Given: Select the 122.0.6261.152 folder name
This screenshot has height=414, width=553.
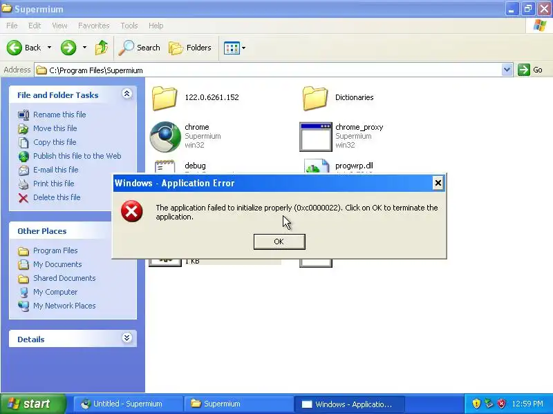Looking at the screenshot, I should click(212, 97).
